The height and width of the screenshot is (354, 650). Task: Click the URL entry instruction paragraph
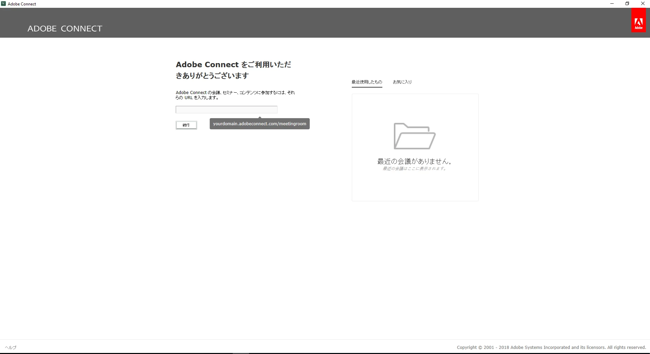[235, 95]
